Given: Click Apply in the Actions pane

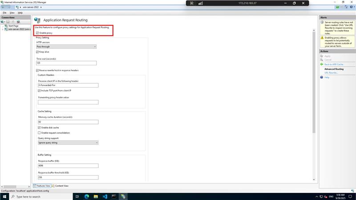Looking at the screenshot, I should (x=328, y=56).
